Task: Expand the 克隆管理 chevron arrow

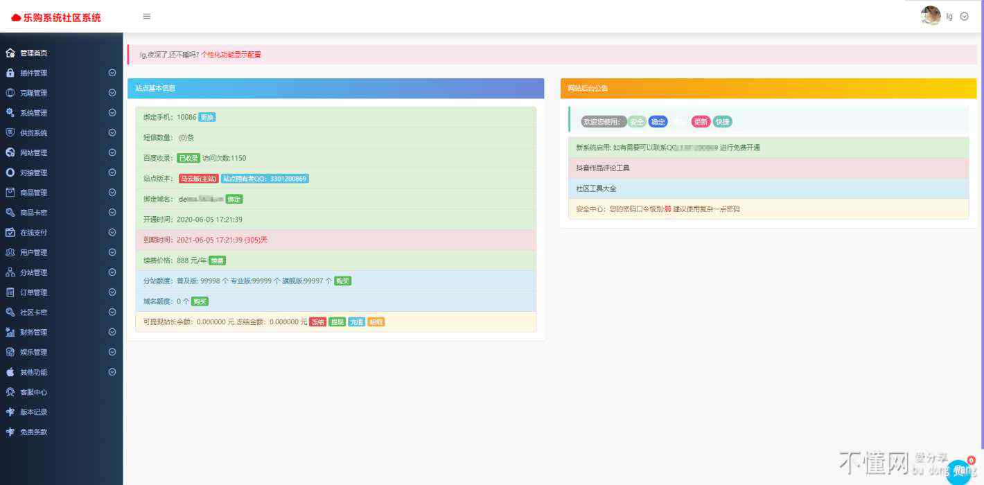Action: click(x=112, y=93)
